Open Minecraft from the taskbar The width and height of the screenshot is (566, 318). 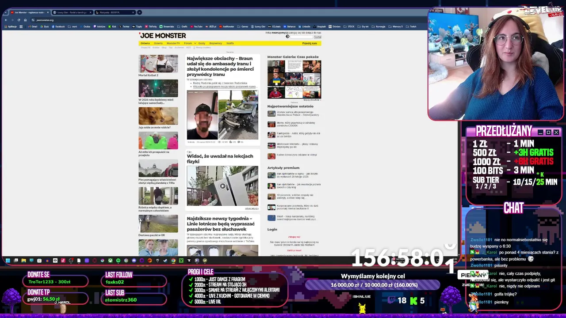(181, 260)
